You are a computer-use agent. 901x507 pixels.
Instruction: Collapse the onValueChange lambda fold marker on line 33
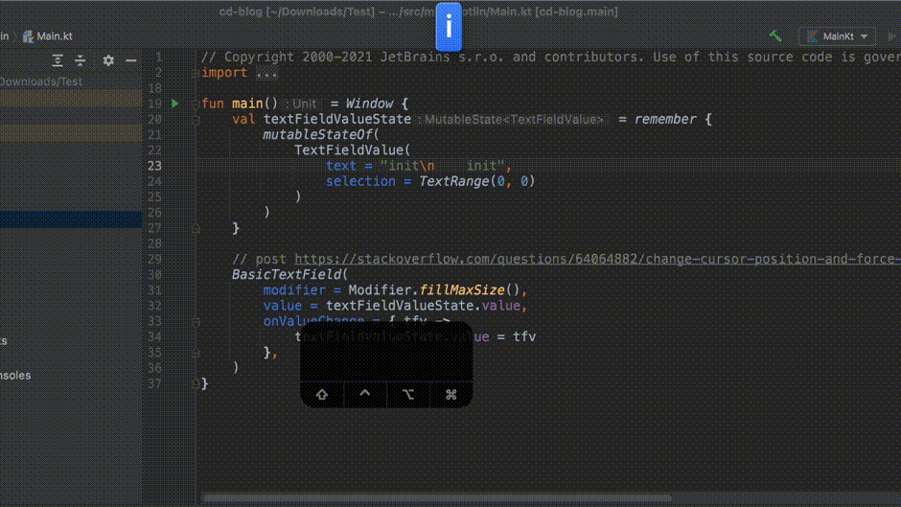pos(196,322)
